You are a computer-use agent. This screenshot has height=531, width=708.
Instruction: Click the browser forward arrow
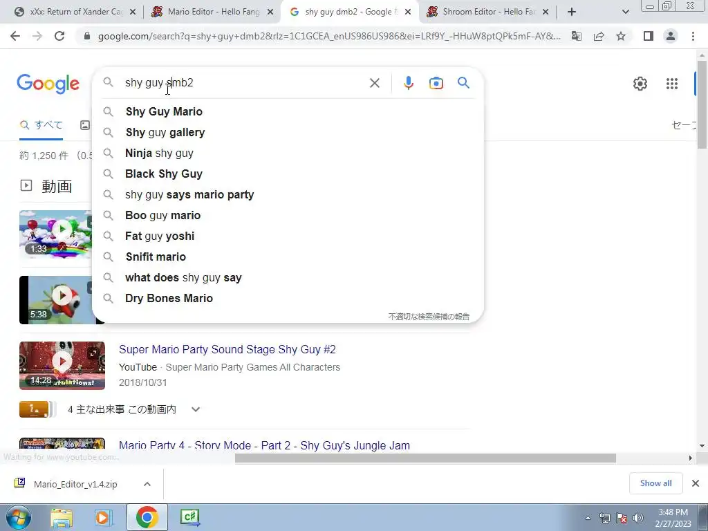point(37,36)
